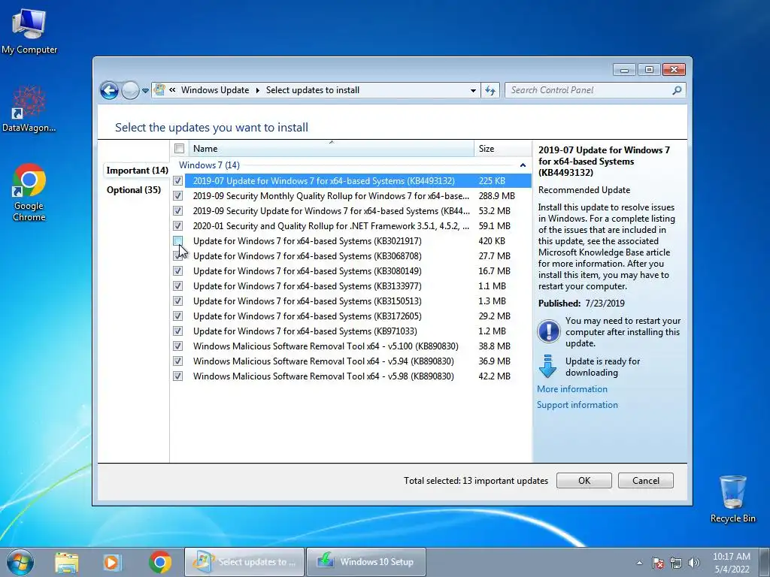Open the Support information link

(577, 405)
